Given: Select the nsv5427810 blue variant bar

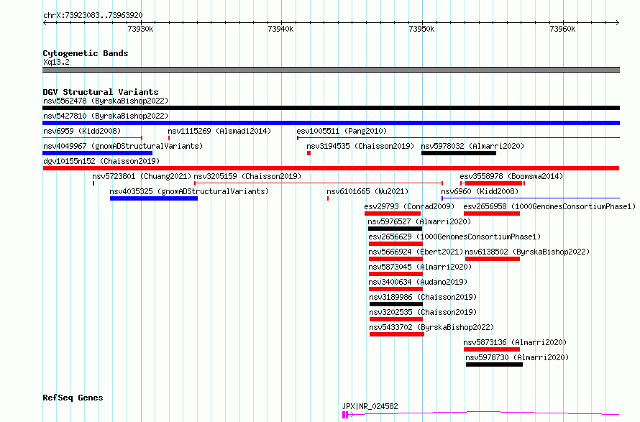Looking at the screenshot, I should [331, 123].
